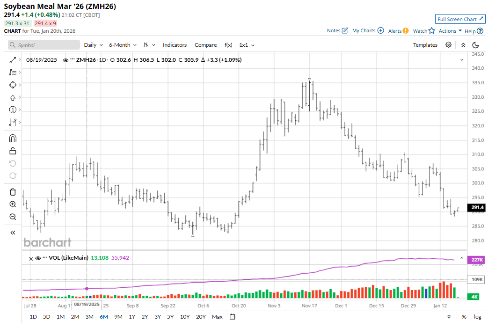
Task: Open the Compare menu
Action: (205, 45)
